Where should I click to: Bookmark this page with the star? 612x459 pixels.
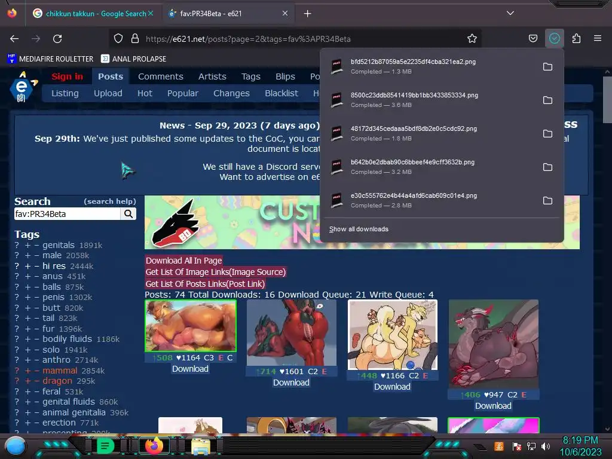pos(472,39)
